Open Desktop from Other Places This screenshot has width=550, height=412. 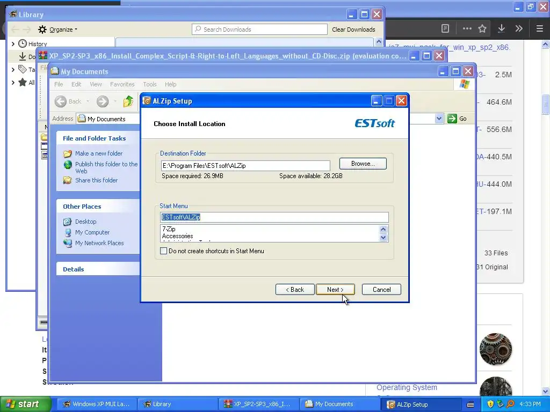click(x=85, y=222)
